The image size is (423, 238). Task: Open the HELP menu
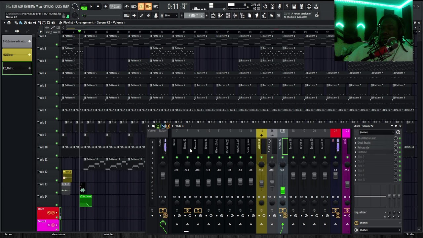tap(66, 6)
